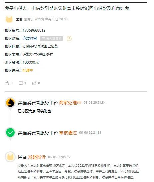Viewport: 154px width, 182px height.
Task: Click the 发起投诉 status label
Action: (37, 157)
